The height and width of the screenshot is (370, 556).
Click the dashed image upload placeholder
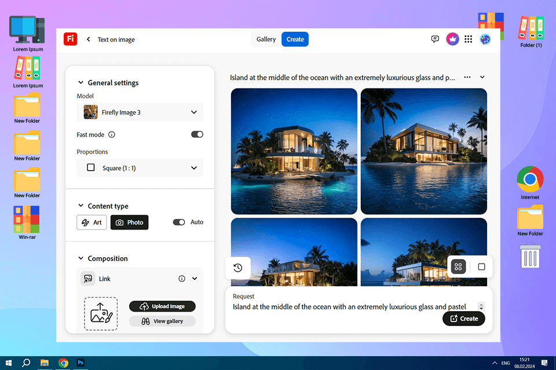pos(101,314)
